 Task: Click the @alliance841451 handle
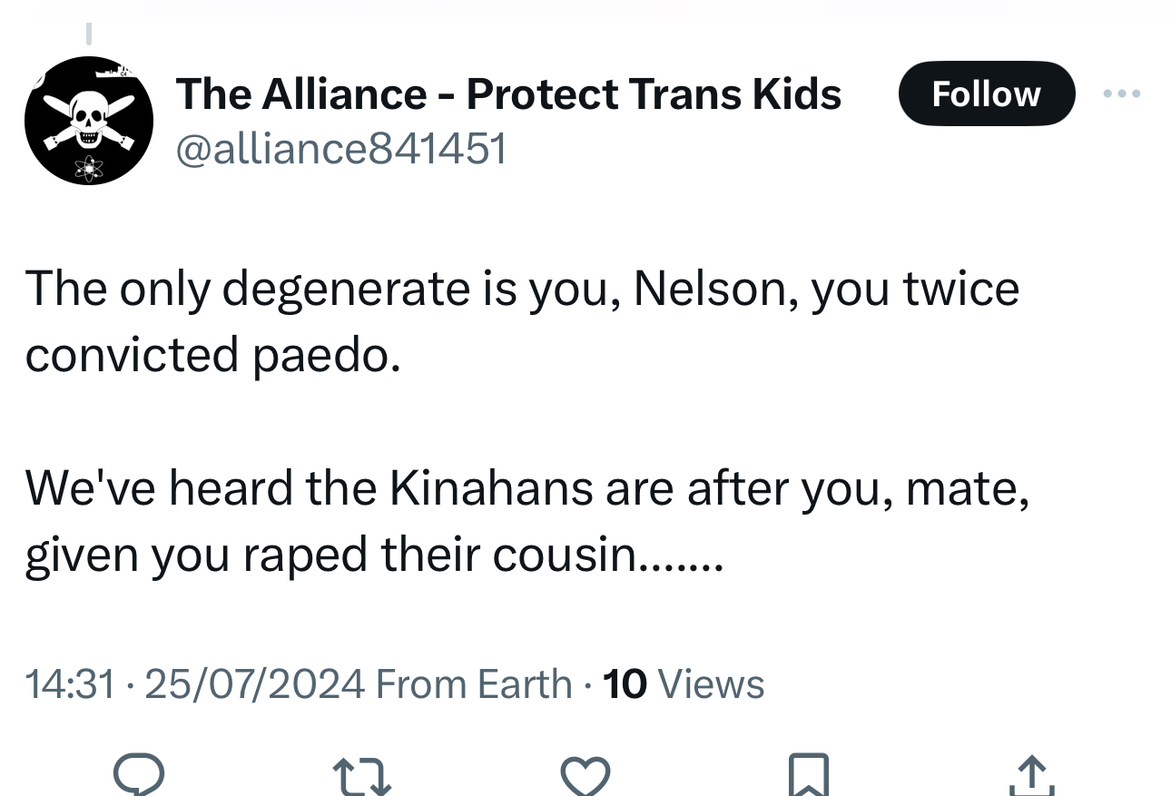340,148
